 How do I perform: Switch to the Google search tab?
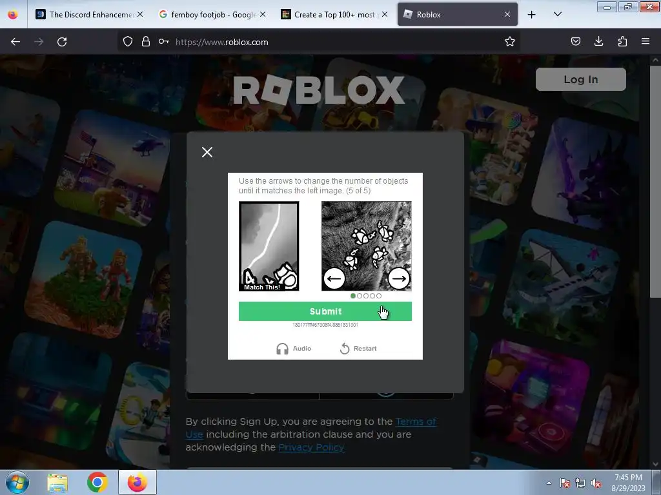212,14
